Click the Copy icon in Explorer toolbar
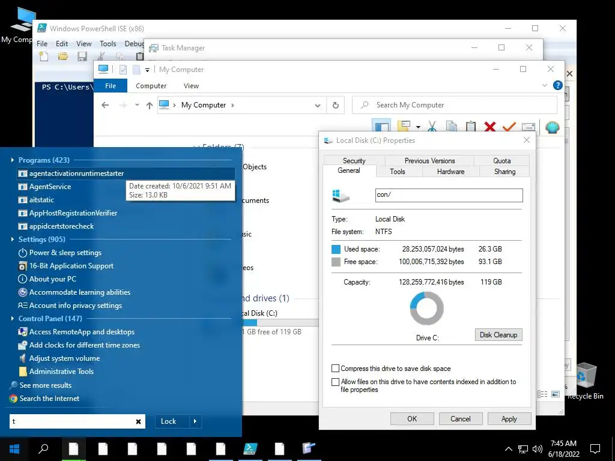The height and width of the screenshot is (461, 615). [452, 127]
